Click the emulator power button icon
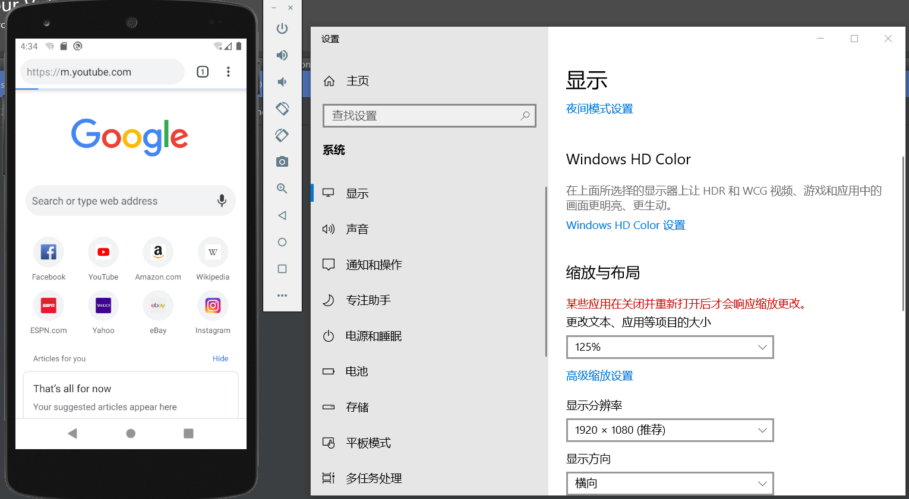Image resolution: width=909 pixels, height=499 pixels. click(282, 28)
